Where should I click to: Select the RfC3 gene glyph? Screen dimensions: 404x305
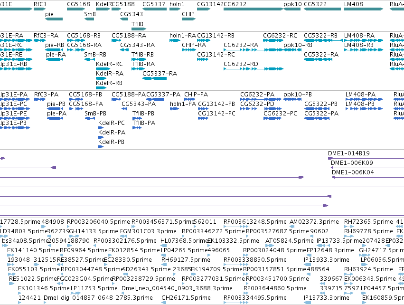40,9
